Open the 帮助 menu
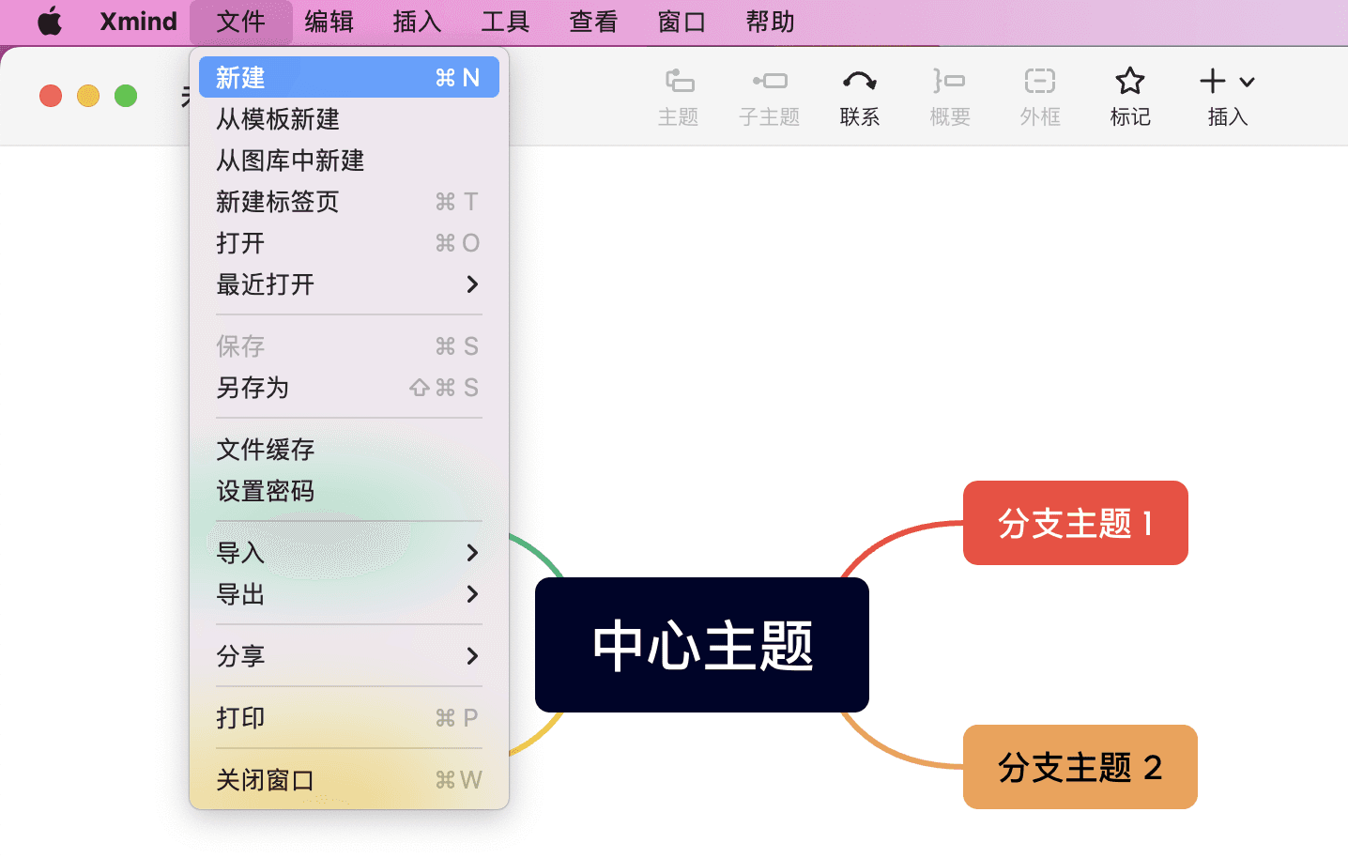The height and width of the screenshot is (858, 1348). (769, 21)
